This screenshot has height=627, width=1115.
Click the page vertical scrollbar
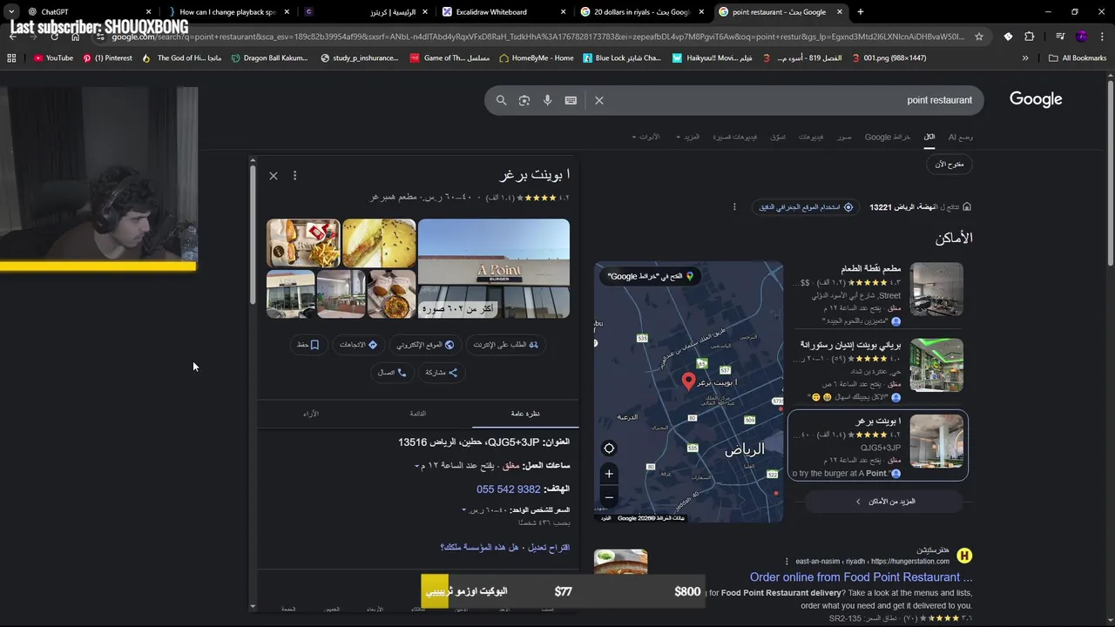pyautogui.click(x=1111, y=174)
